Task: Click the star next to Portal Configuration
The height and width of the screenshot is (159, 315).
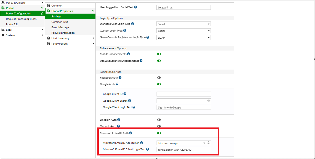Action: click(x=42, y=13)
